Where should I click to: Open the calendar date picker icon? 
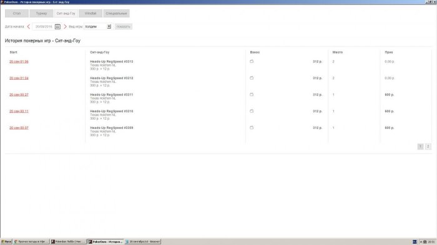57,26
